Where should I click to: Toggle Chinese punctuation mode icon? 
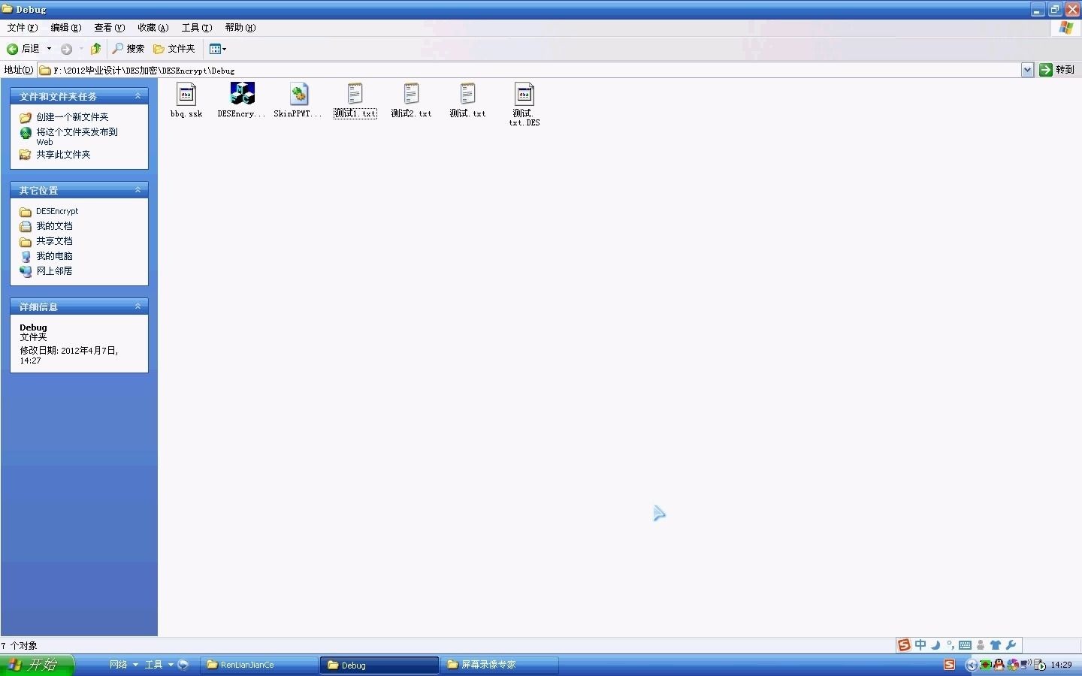point(951,645)
